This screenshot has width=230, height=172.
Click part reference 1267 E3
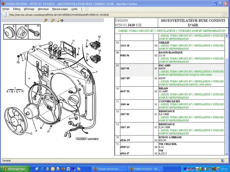point(125,114)
